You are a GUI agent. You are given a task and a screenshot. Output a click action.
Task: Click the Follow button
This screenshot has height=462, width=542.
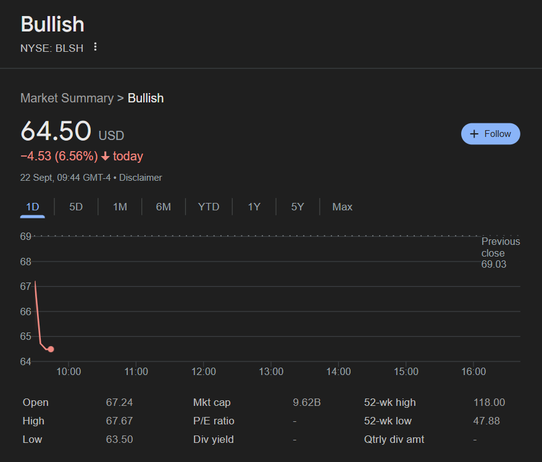pos(490,134)
